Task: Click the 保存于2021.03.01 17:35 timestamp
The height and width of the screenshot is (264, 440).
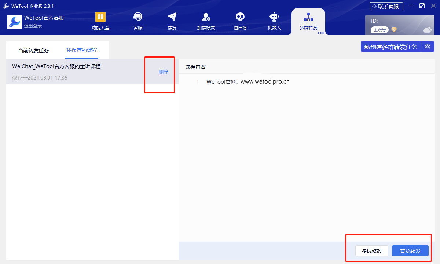Action: tap(40, 78)
